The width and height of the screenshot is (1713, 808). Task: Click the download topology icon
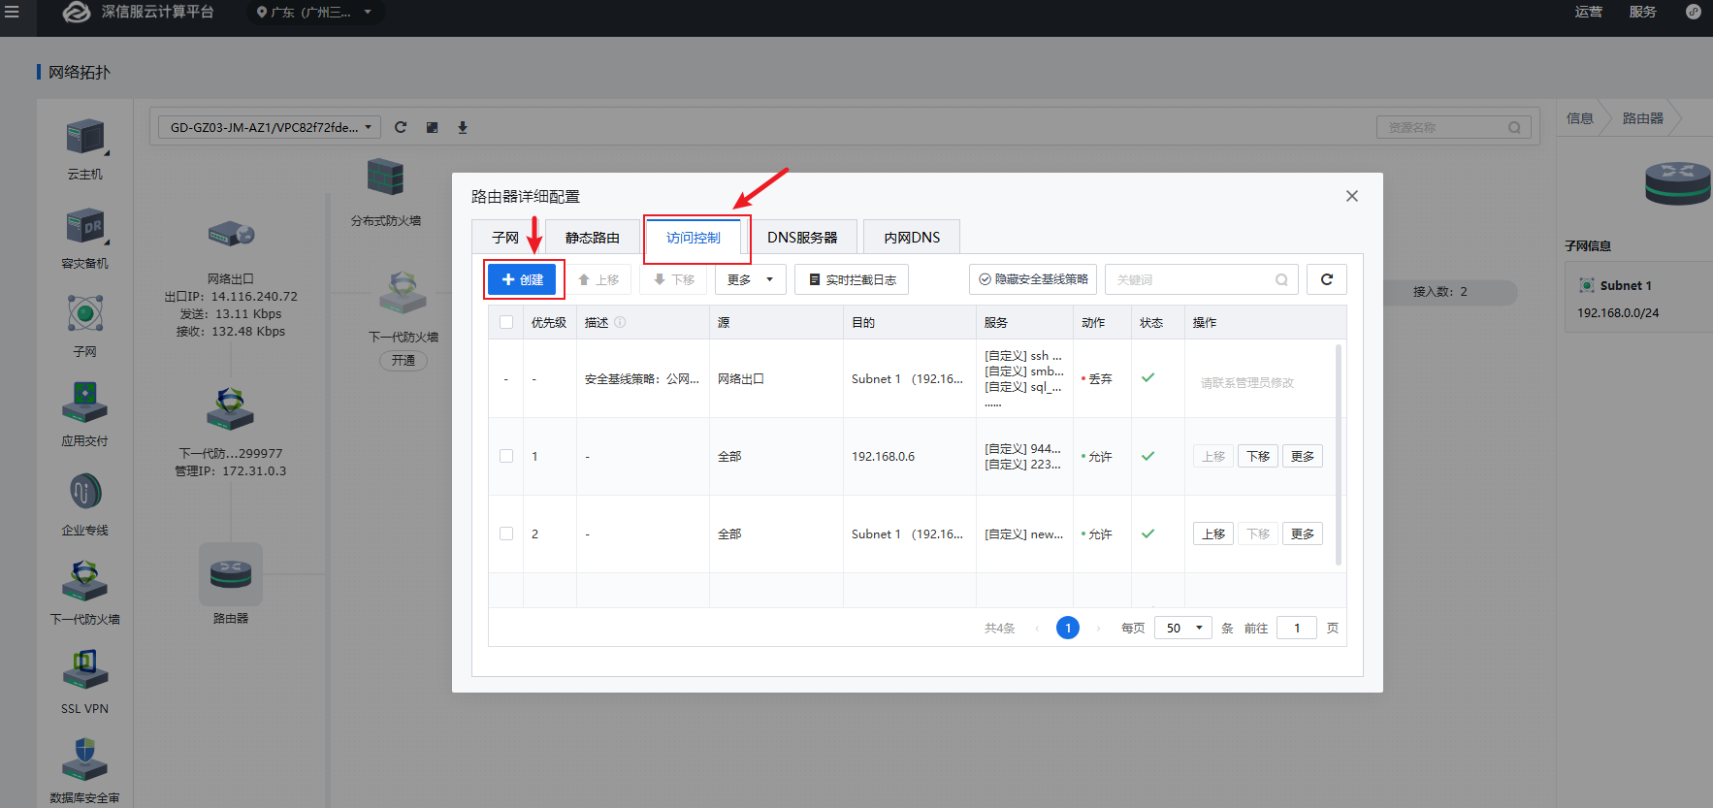463,127
